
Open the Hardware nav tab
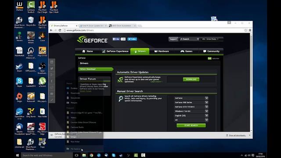162,51
